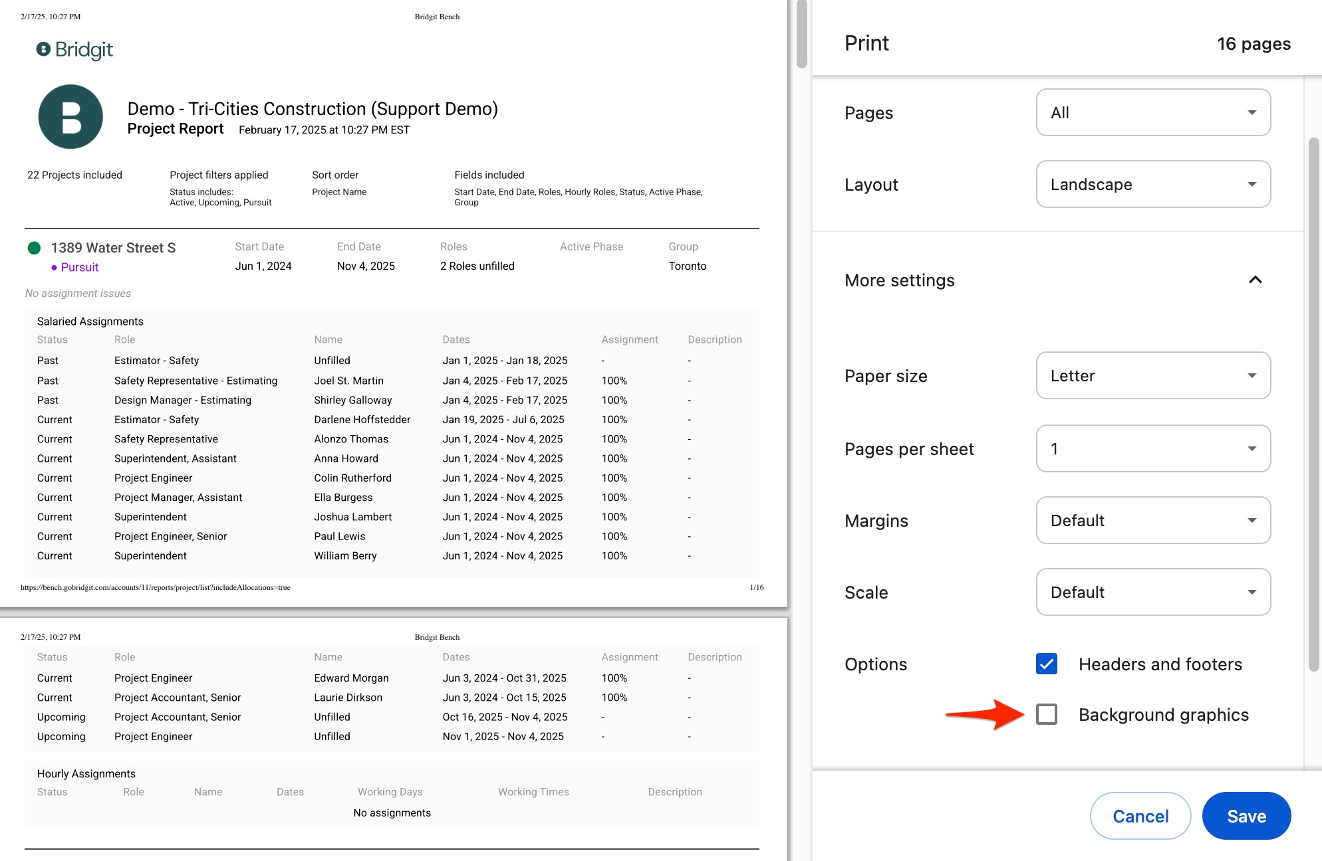Click the green status dot beside 1389 Water Street S

click(x=34, y=248)
